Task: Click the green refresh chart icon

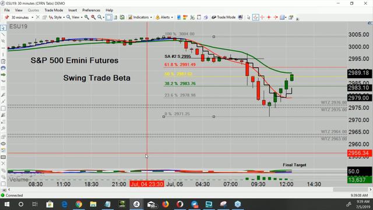Action: tap(122, 17)
